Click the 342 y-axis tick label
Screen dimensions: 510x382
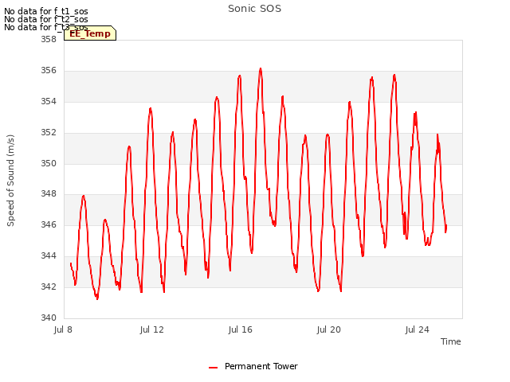pyautogui.click(x=49, y=286)
